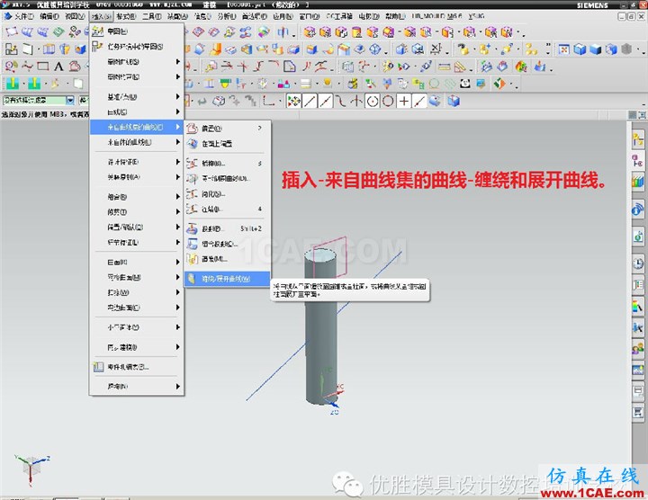Click the measure distance ruler icon
The width and height of the screenshot is (648, 500).
(445, 66)
